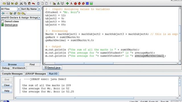The width and height of the screenshot is (182, 102).
Task: Refresh the file browser listing
Action: pyautogui.click(x=15, y=13)
